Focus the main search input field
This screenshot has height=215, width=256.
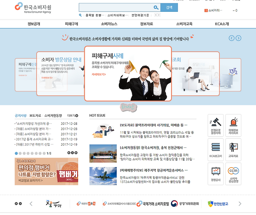pyautogui.click(x=120, y=7)
